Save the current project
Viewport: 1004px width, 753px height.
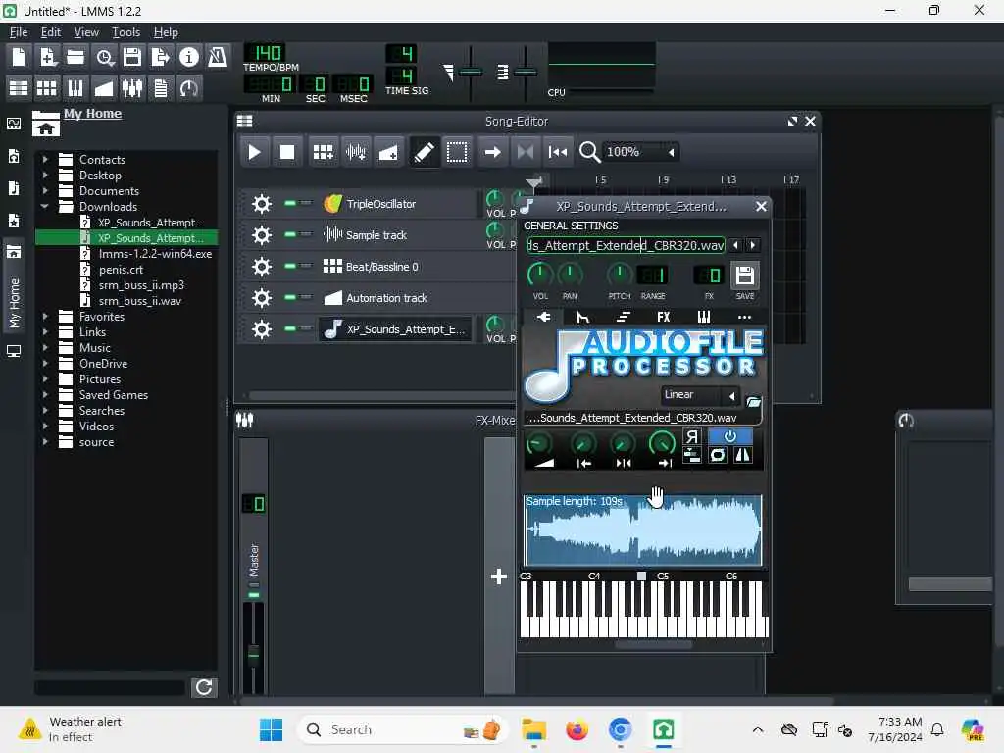click(132, 58)
